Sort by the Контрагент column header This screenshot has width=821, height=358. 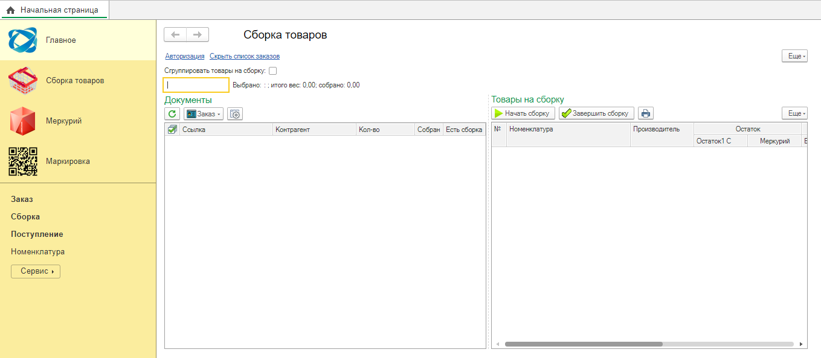pyautogui.click(x=314, y=130)
